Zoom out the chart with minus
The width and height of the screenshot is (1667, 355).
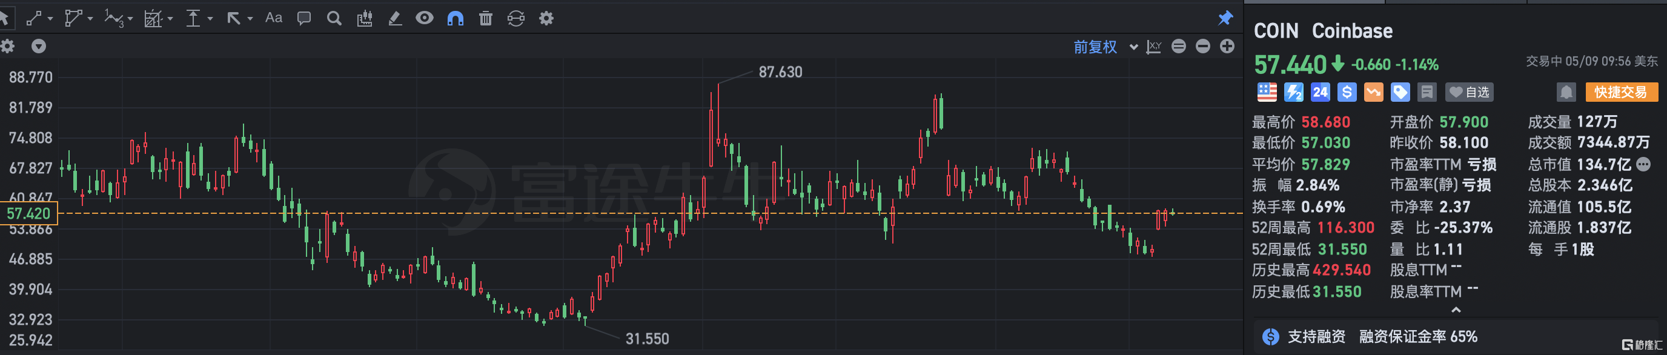[1203, 46]
